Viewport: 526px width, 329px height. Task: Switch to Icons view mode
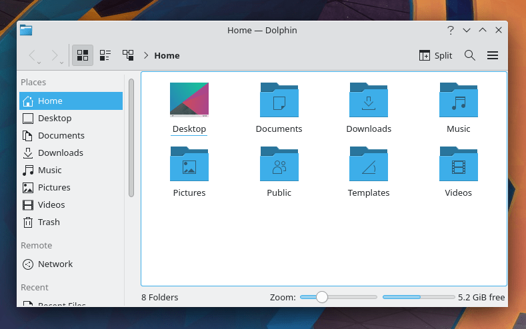(83, 55)
